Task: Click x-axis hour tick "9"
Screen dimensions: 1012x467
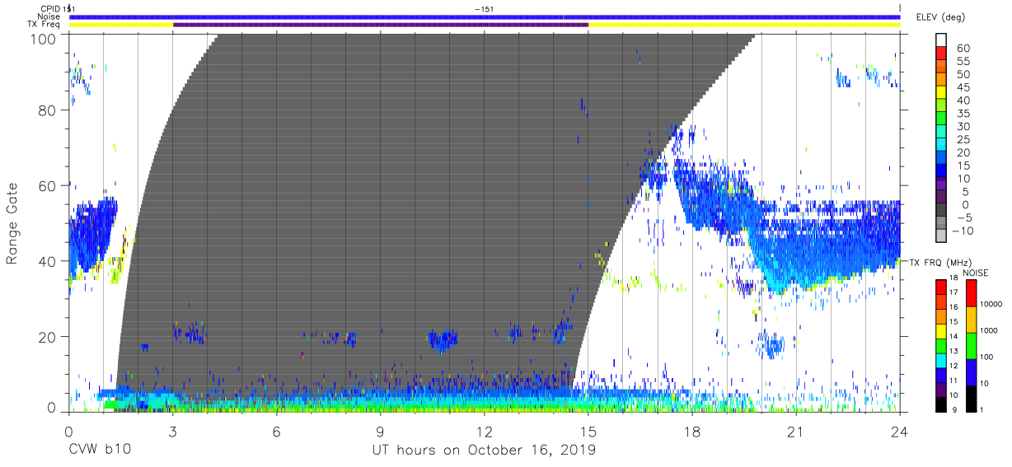Action: tap(380, 431)
